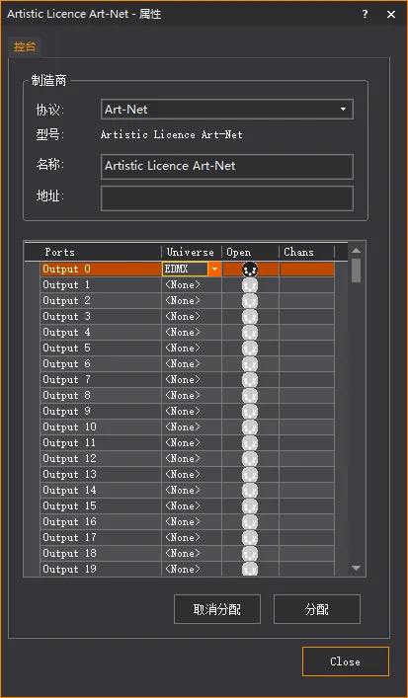The image size is (408, 698).
Task: Open the <None> universe cell for Output 7
Action: [192, 380]
